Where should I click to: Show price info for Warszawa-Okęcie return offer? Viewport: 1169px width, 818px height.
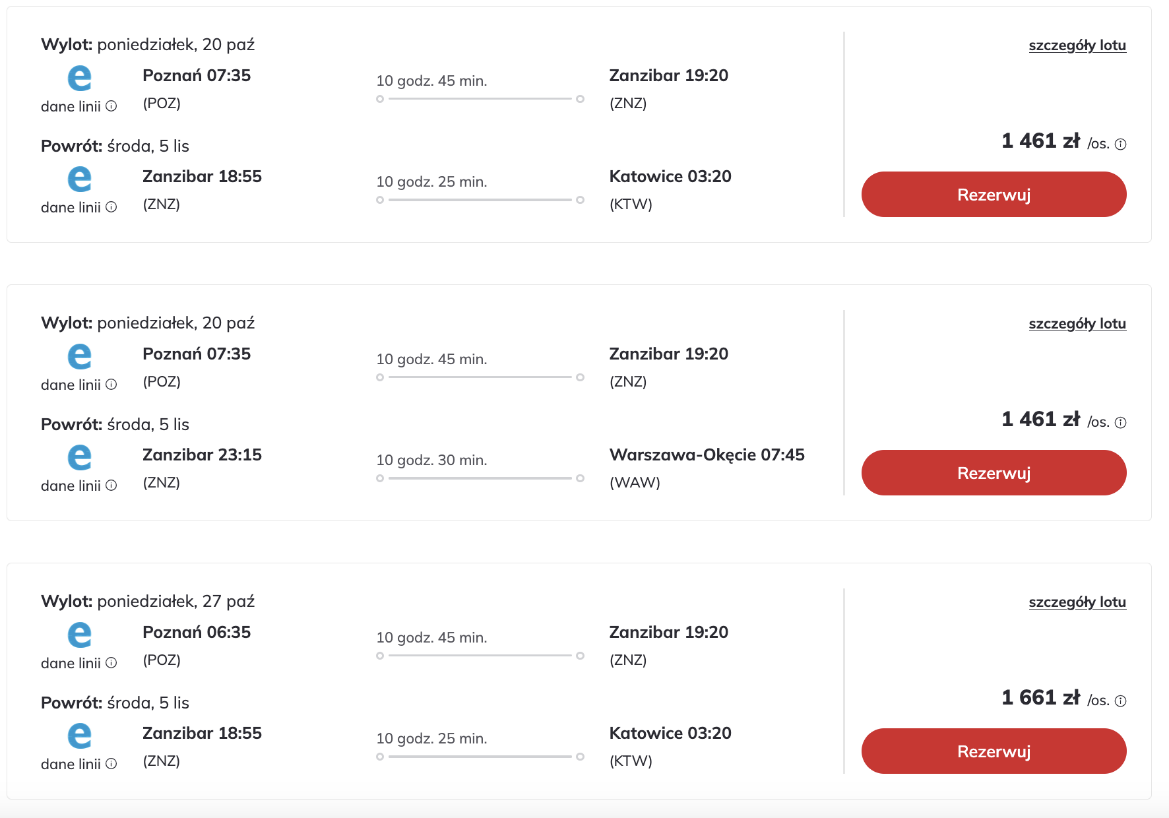click(x=1120, y=423)
